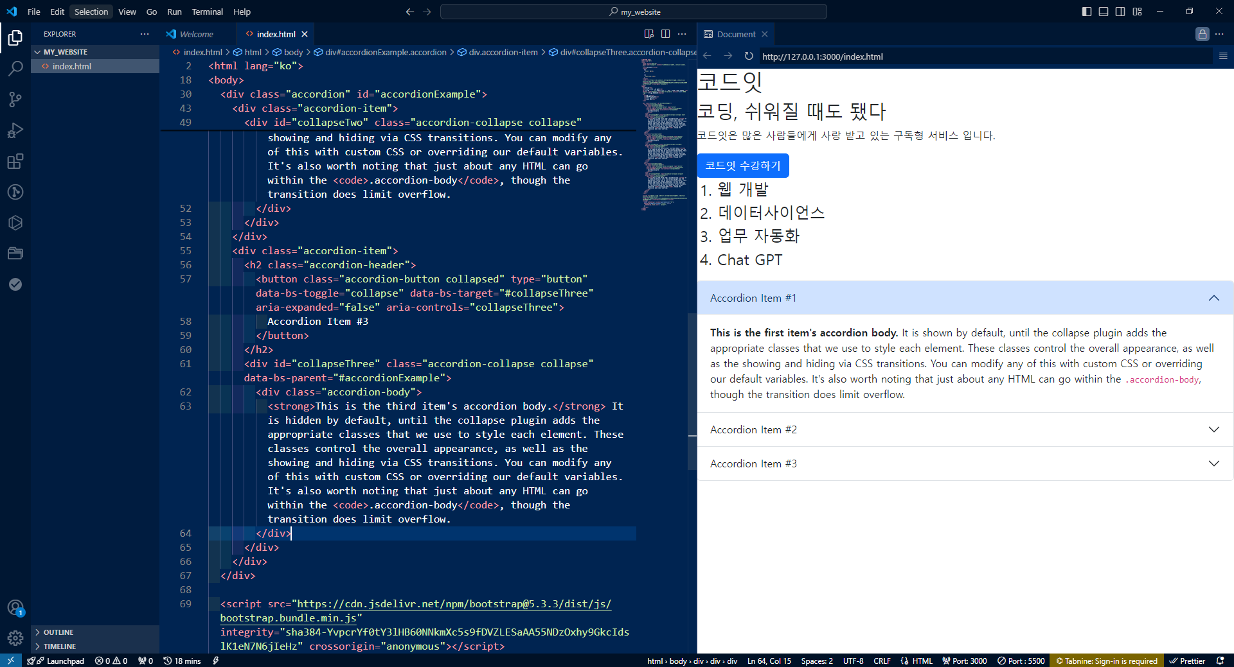This screenshot has height=667, width=1234.
Task: Open the Terminal menu
Action: tap(208, 12)
